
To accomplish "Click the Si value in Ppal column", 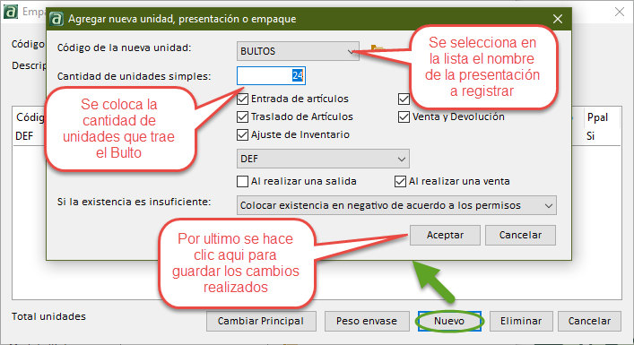I will click(591, 136).
